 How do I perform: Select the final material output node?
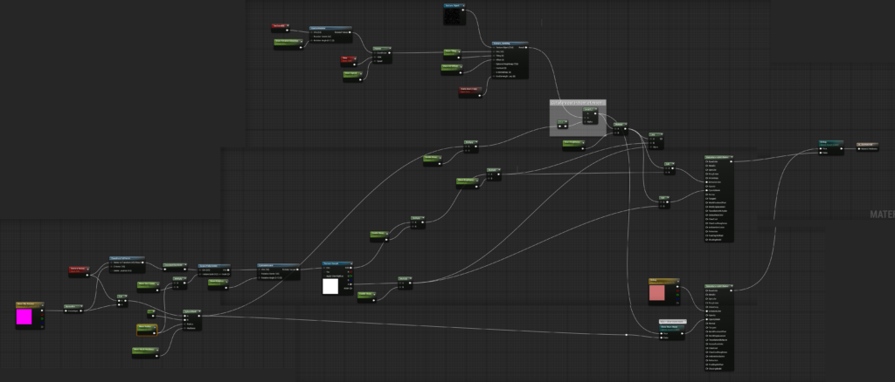(x=867, y=147)
